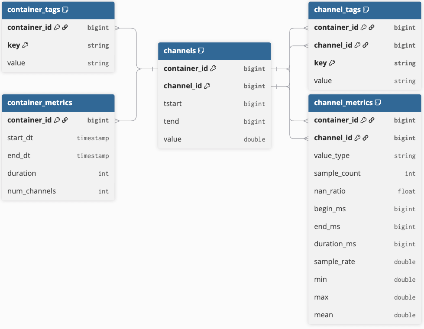Click link icon beside channel_id in channel_tags
Image resolution: width=424 pixels, height=329 pixels.
pyautogui.click(x=365, y=45)
